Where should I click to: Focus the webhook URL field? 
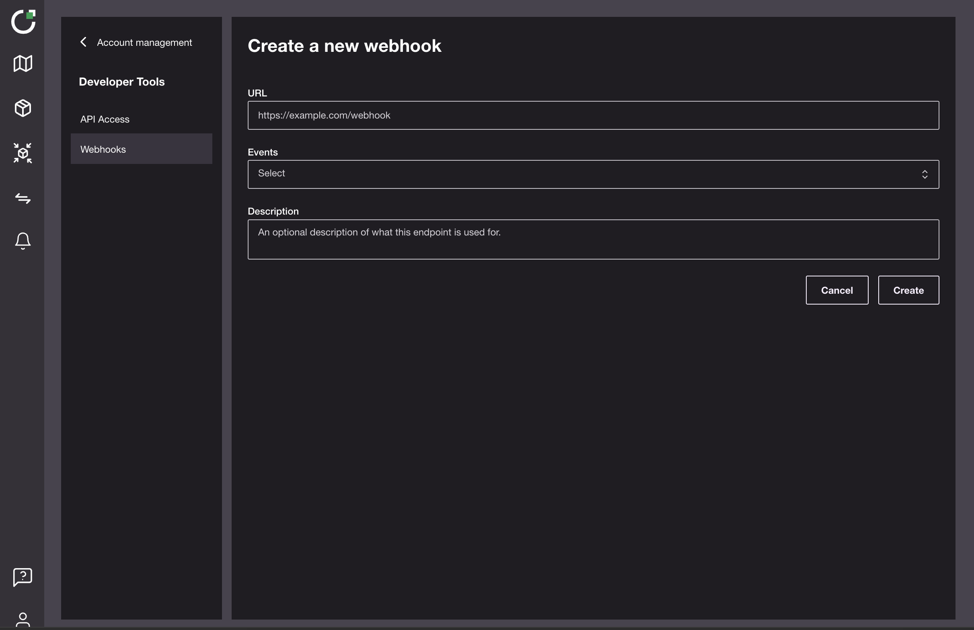tap(593, 115)
